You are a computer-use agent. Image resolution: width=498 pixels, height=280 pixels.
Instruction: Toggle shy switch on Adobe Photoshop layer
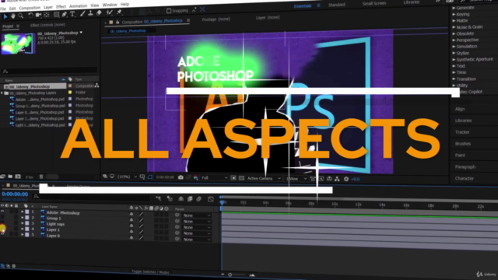(x=132, y=214)
